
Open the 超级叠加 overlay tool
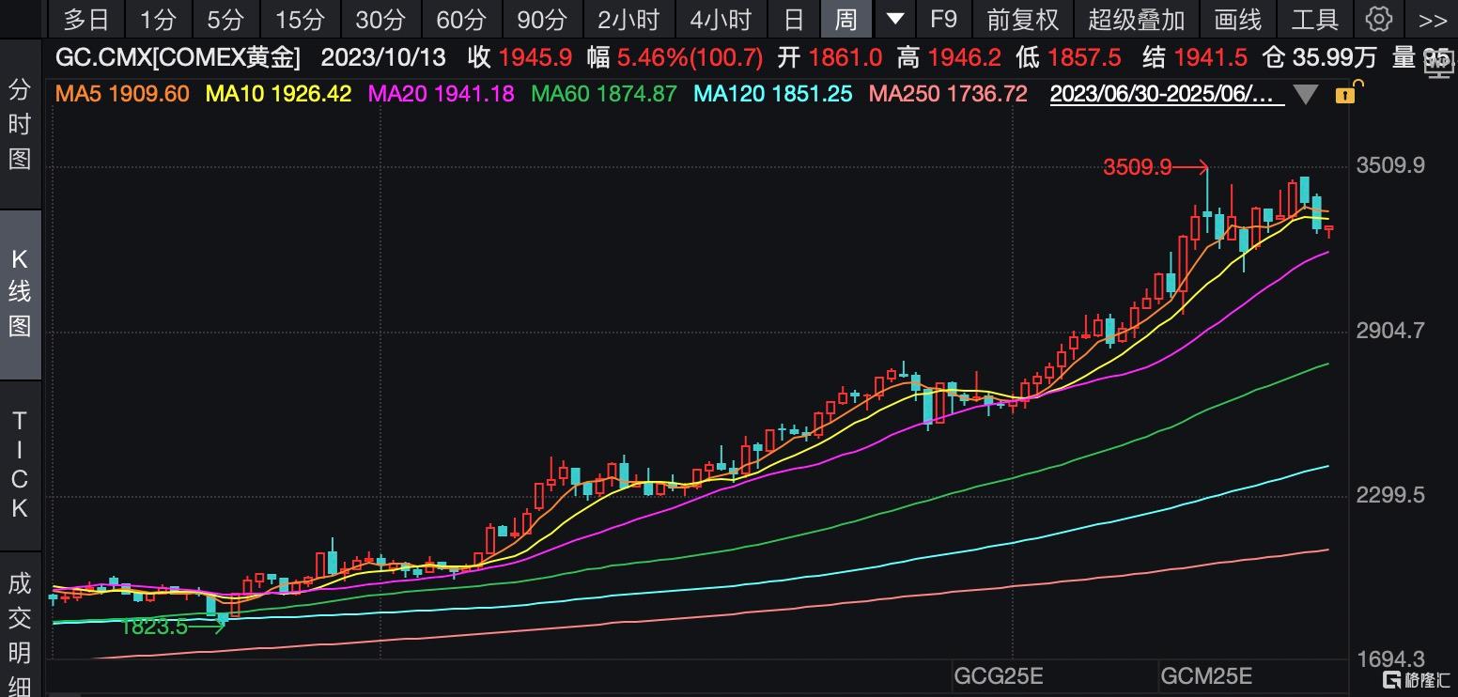coord(1137,19)
